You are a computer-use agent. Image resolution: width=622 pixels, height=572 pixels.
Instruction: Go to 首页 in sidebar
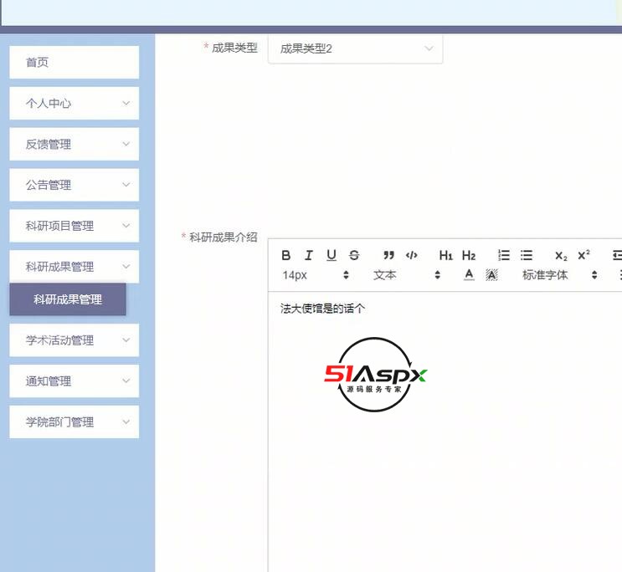pyautogui.click(x=75, y=62)
